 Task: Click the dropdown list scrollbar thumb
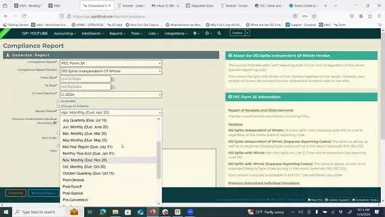159,160
